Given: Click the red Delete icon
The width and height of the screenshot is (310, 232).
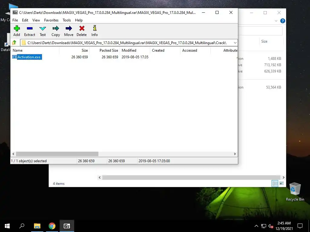Looking at the screenshot, I should (82, 28).
